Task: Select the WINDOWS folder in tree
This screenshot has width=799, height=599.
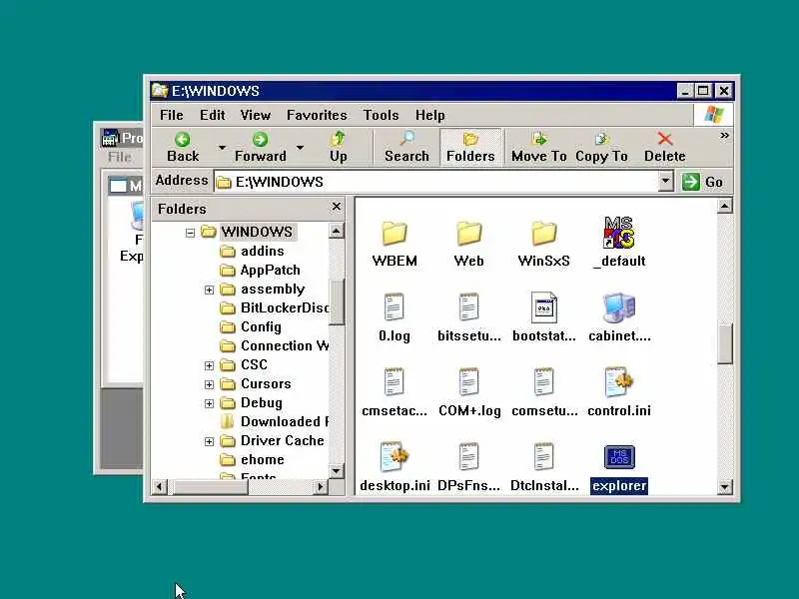Action: 257,232
